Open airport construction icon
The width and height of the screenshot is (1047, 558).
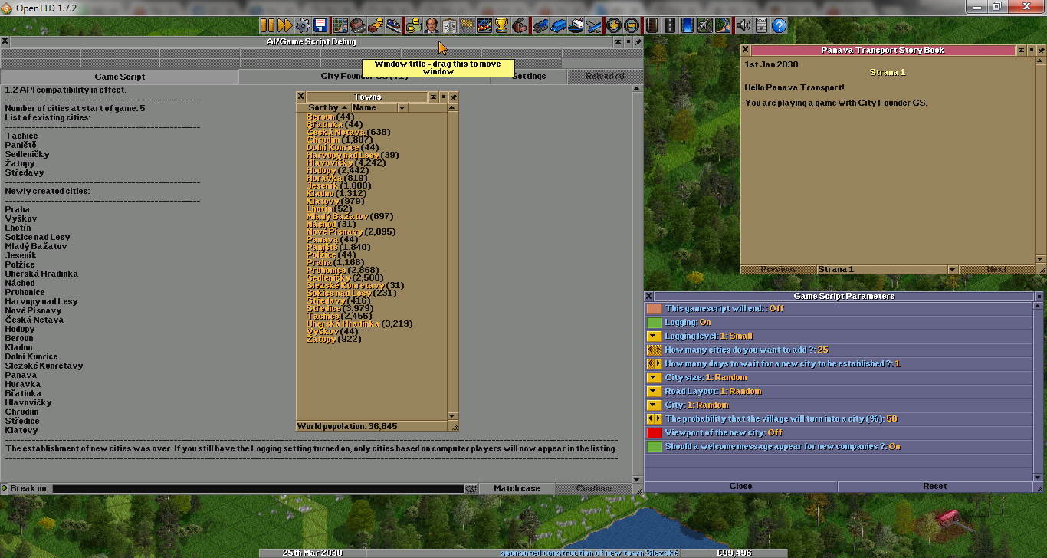tap(705, 25)
